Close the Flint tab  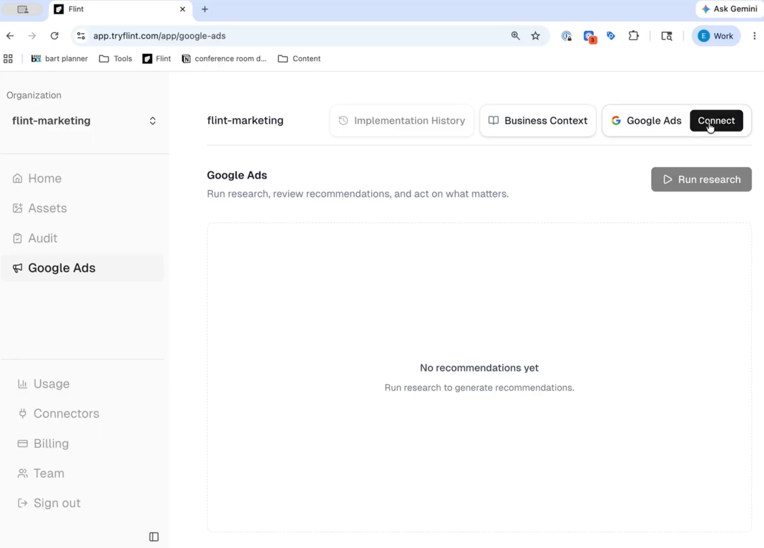coord(182,9)
